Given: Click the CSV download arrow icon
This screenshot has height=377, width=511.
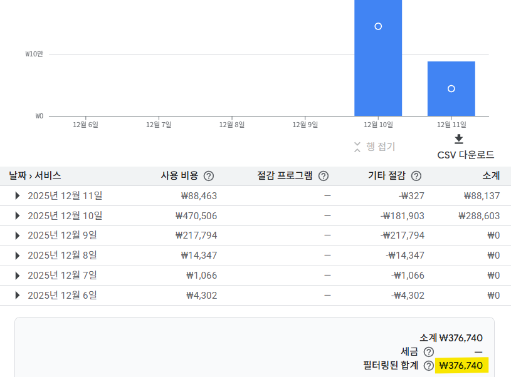Looking at the screenshot, I should [x=459, y=139].
